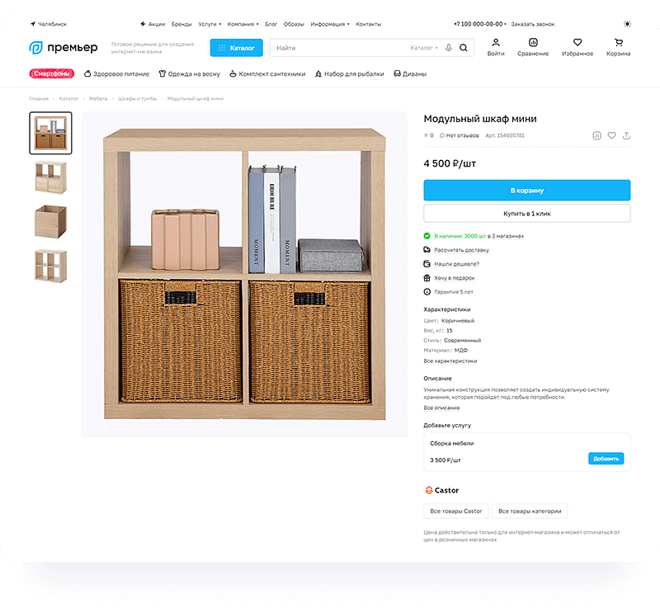Select the single open box thumbnail

click(x=50, y=221)
